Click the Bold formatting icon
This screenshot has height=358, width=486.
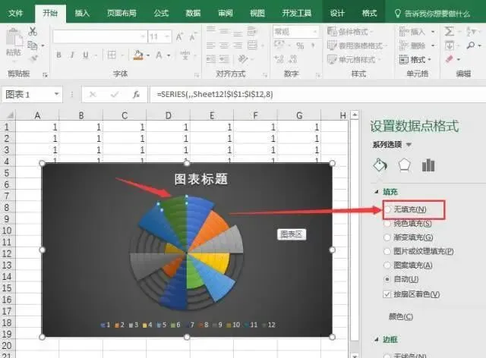click(58, 55)
